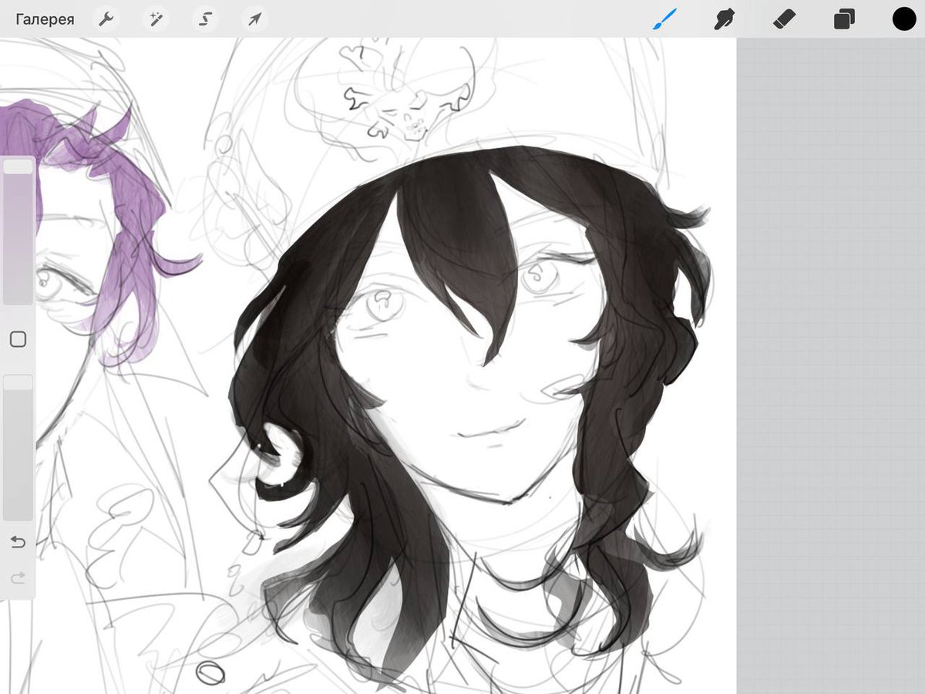Activate the Transform arrow tool
The image size is (925, 694).
point(254,19)
